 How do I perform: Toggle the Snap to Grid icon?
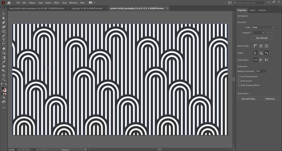267,60
